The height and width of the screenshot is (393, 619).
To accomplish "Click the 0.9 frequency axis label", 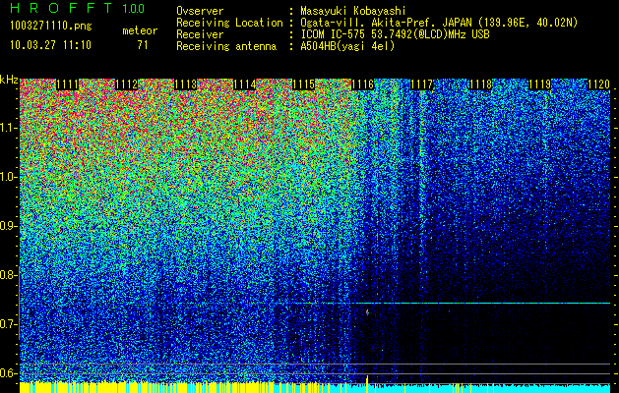I will tap(9, 226).
